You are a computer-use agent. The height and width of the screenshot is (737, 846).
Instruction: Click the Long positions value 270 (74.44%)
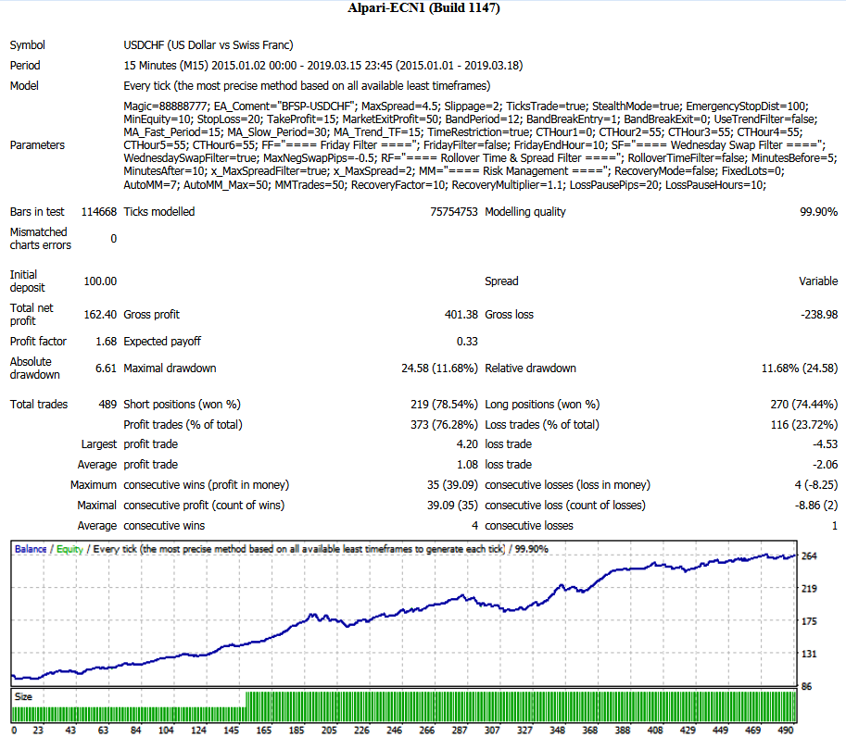tap(804, 405)
